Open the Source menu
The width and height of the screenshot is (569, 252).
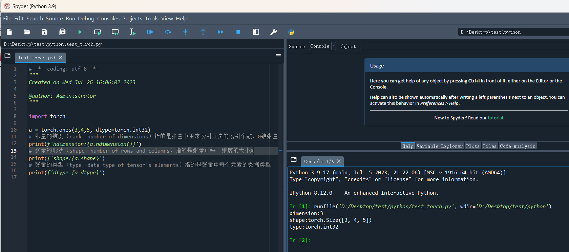(54, 19)
